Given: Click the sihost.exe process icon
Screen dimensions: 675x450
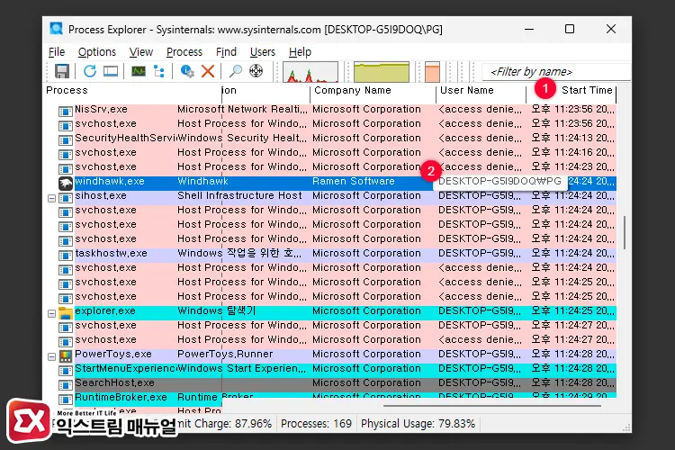Looking at the screenshot, I should [x=66, y=198].
